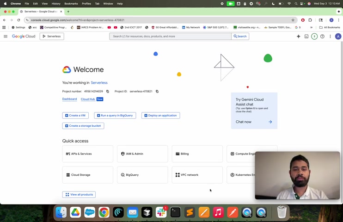Open the Bookmarks menu in menu bar
This screenshot has width=343, height=222.
pos(71,4)
